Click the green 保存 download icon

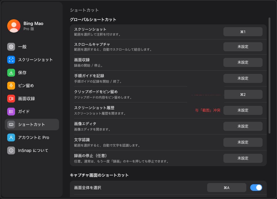click(x=11, y=73)
